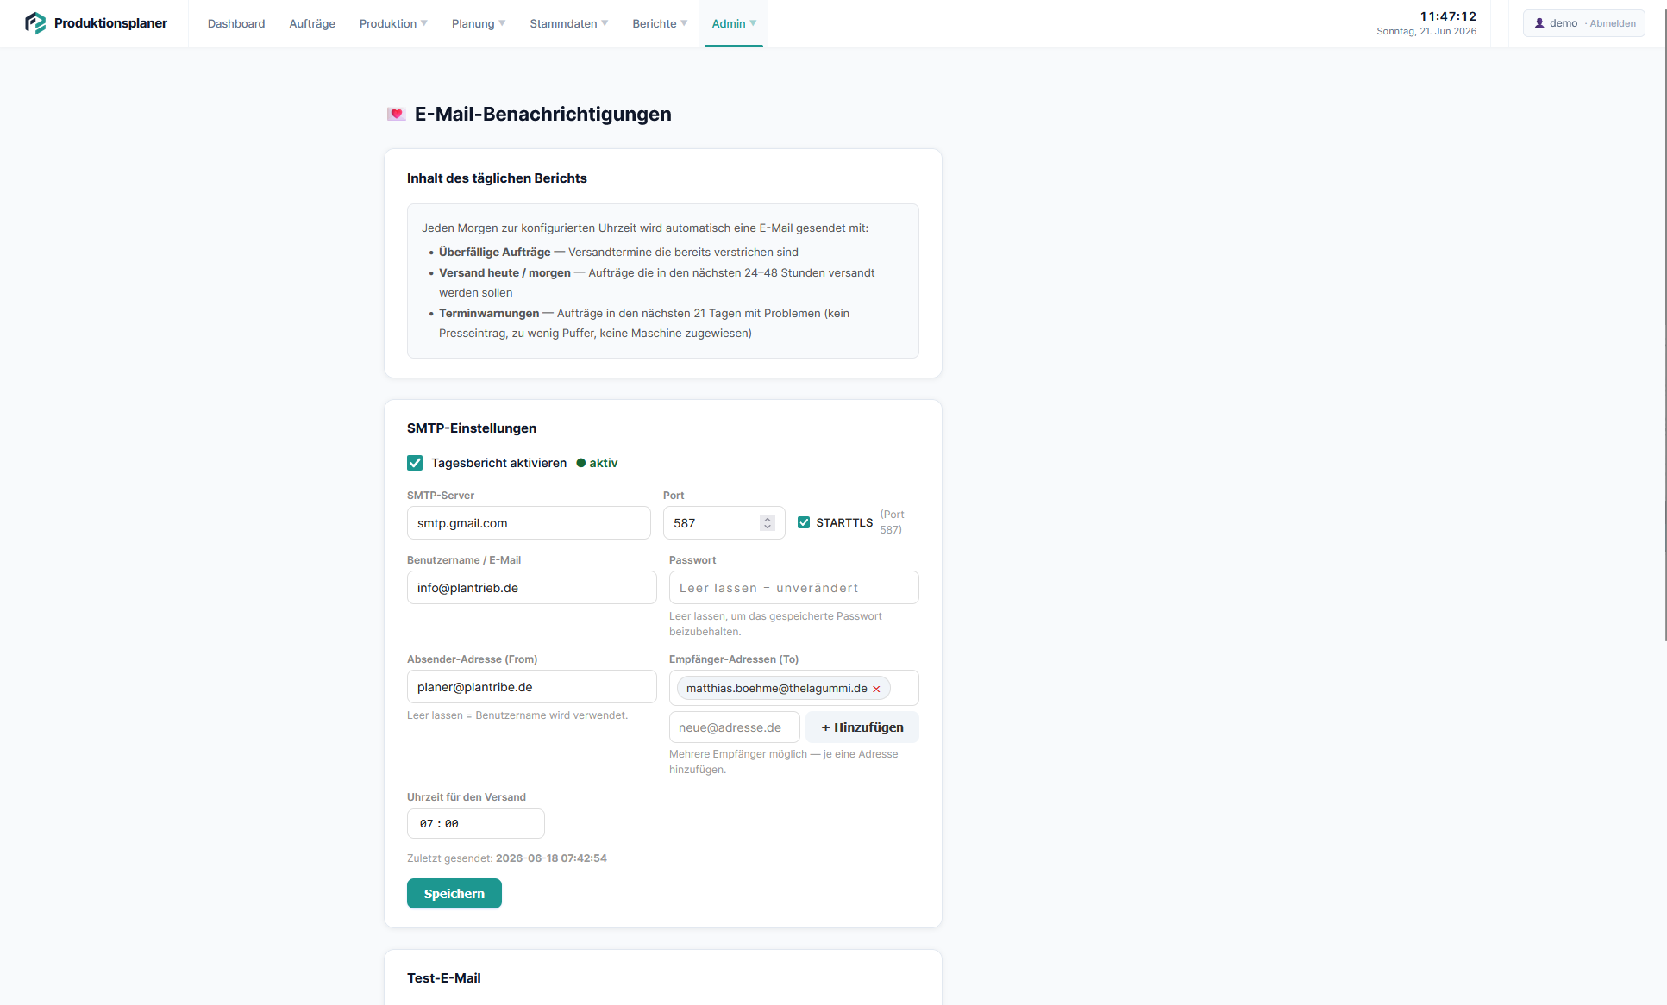Click the Abmelden link
1667x1005 pixels.
1613,23
